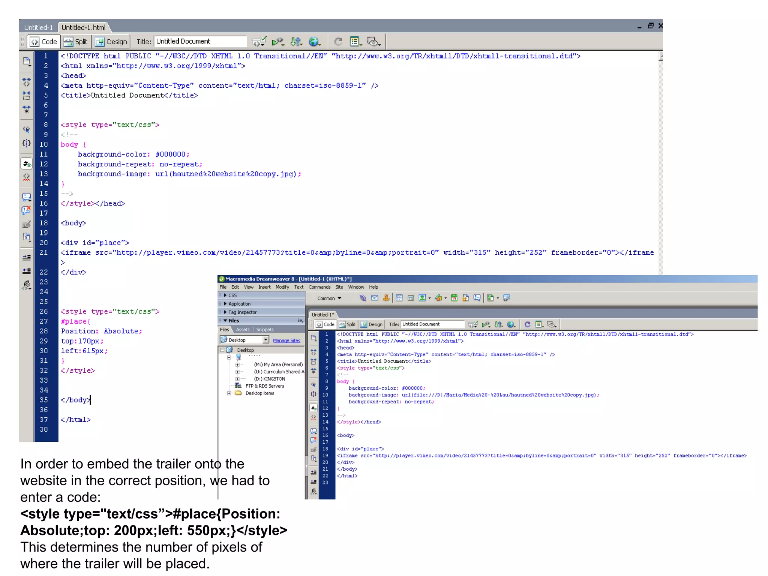
Task: Click Validate Markup icon in upper window toolbar
Action: tap(278, 42)
